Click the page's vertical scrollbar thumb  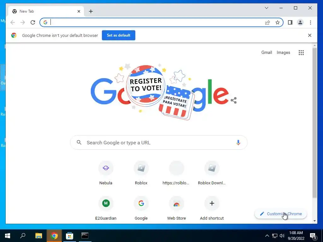pyautogui.click(x=314, y=123)
